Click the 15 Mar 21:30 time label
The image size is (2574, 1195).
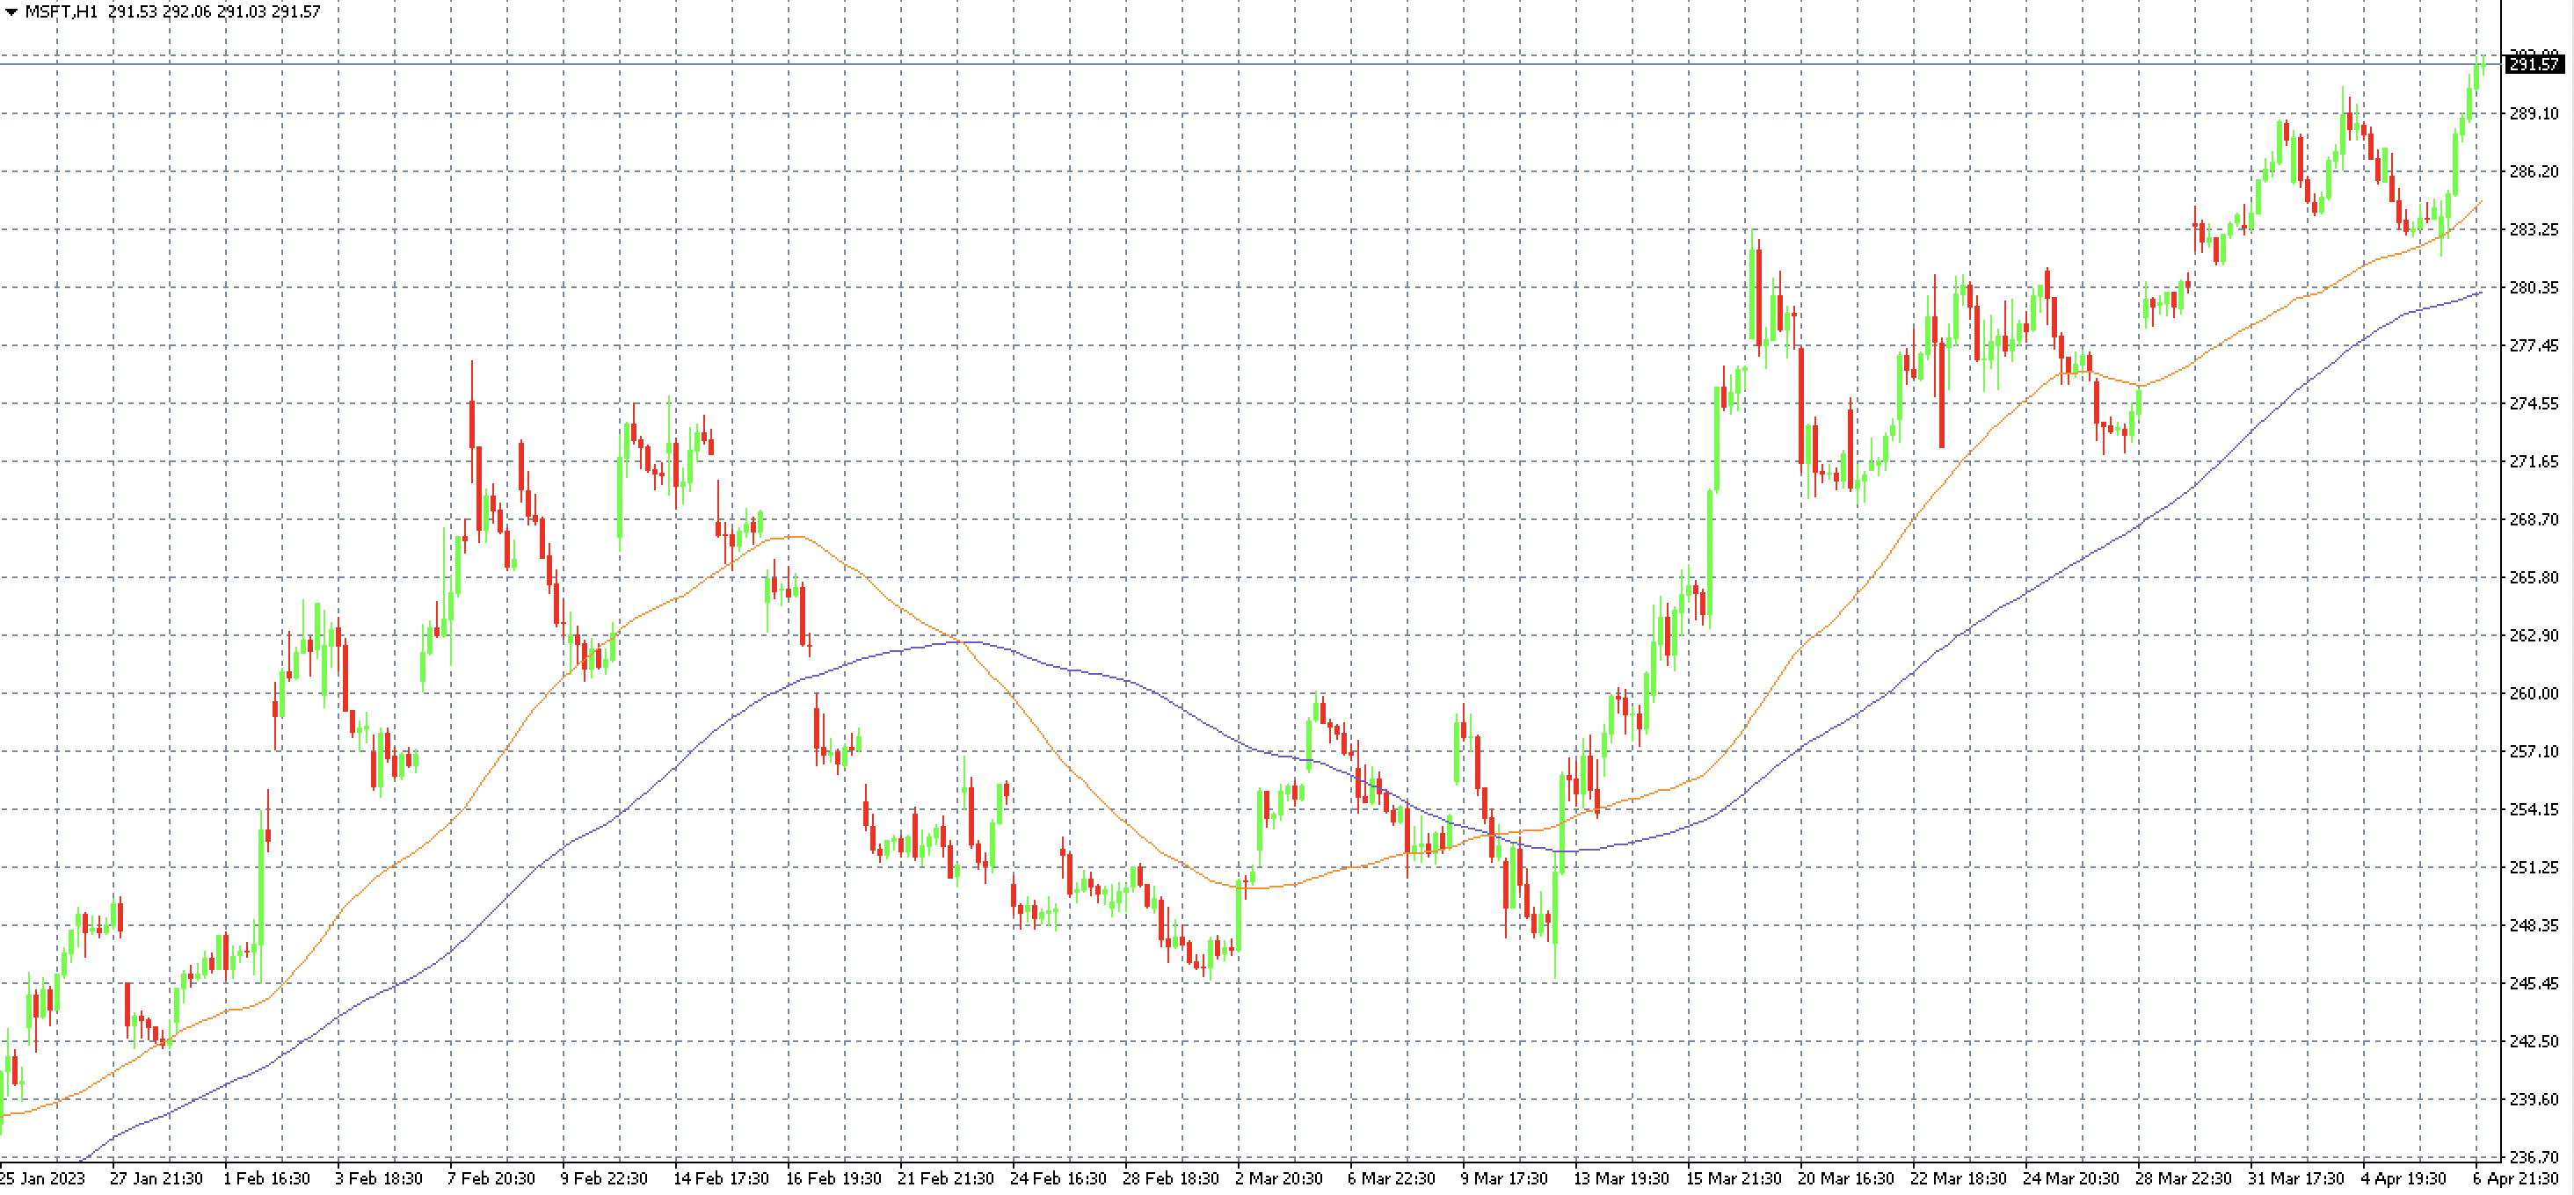click(x=1733, y=1179)
